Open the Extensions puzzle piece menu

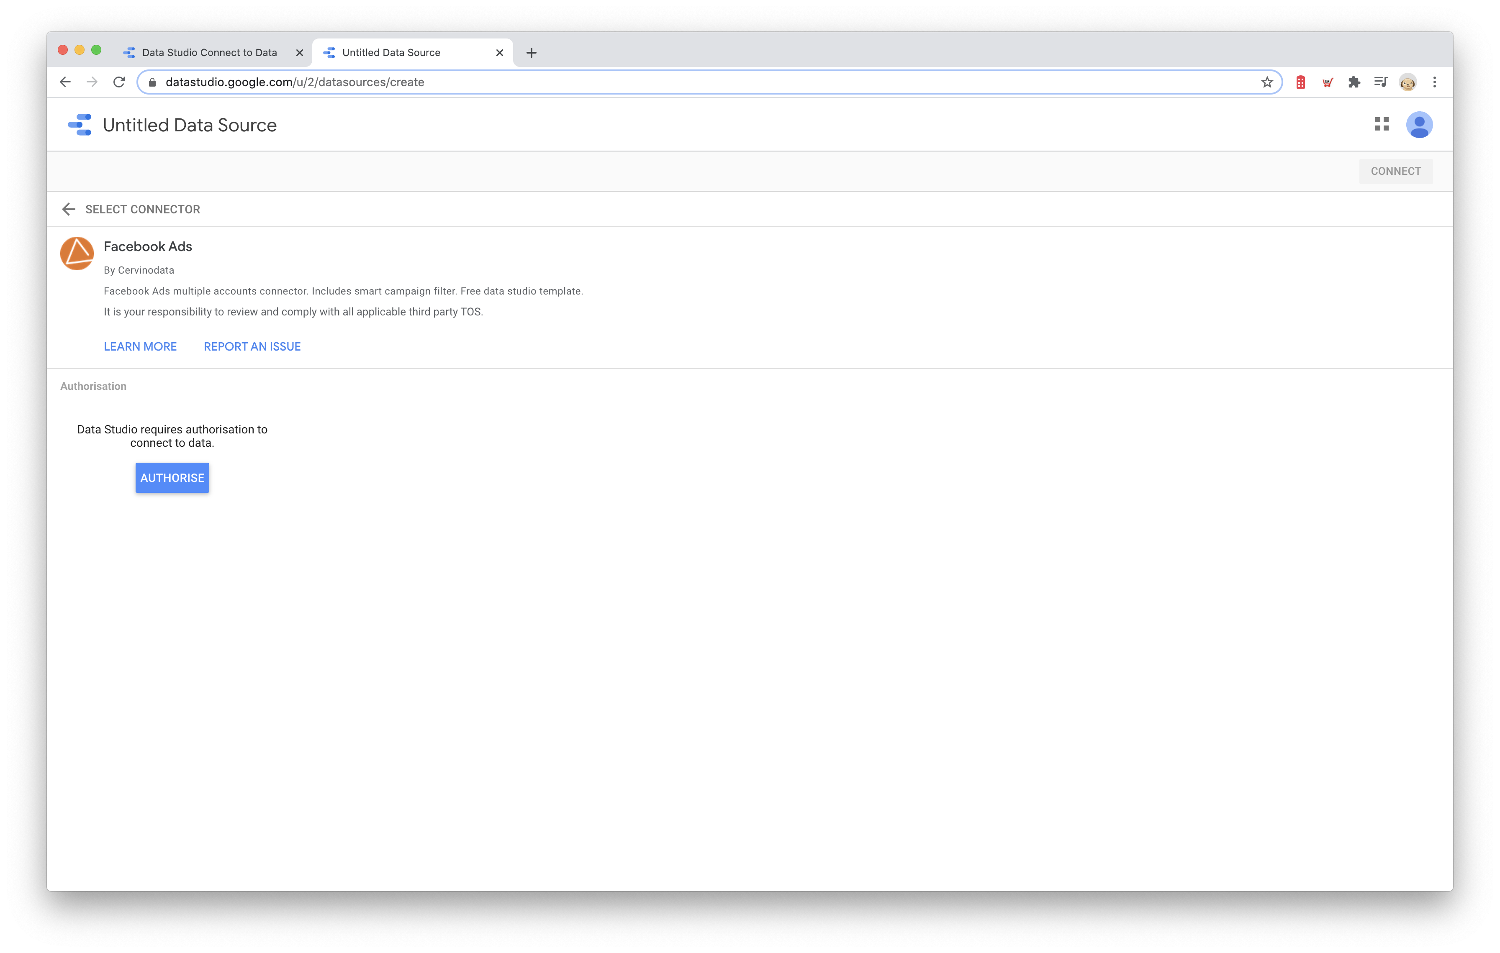[1354, 82]
